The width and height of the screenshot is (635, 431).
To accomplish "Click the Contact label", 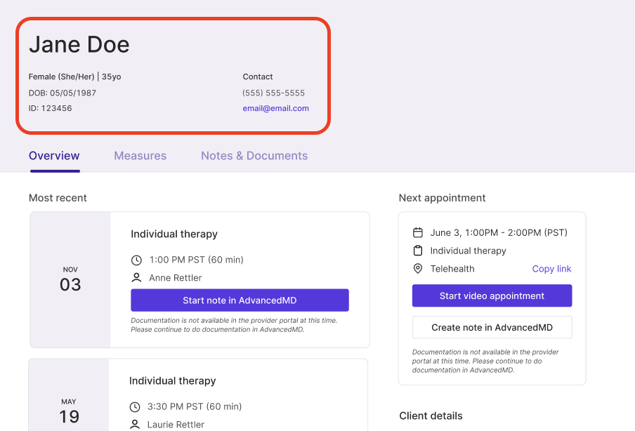I will pyautogui.click(x=258, y=77).
